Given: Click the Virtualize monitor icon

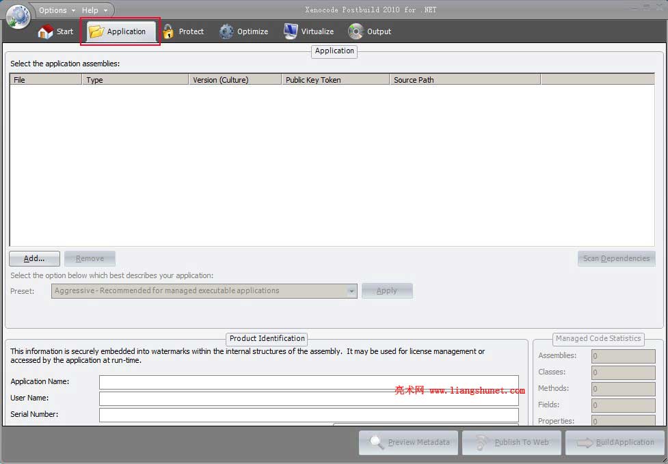Looking at the screenshot, I should [291, 31].
